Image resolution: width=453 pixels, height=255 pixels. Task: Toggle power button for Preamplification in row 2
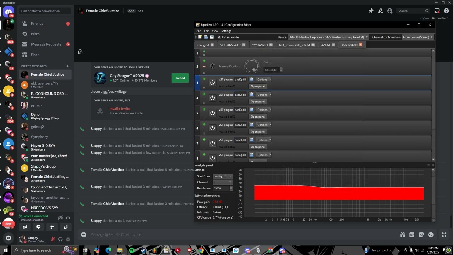click(x=212, y=66)
